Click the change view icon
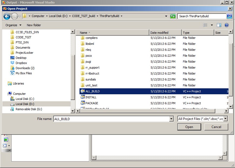 coord(205,25)
